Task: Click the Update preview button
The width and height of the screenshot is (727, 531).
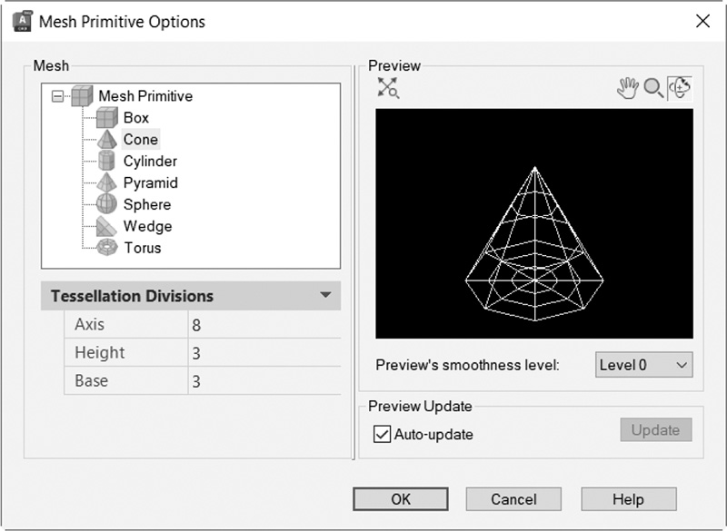Action: [x=656, y=430]
